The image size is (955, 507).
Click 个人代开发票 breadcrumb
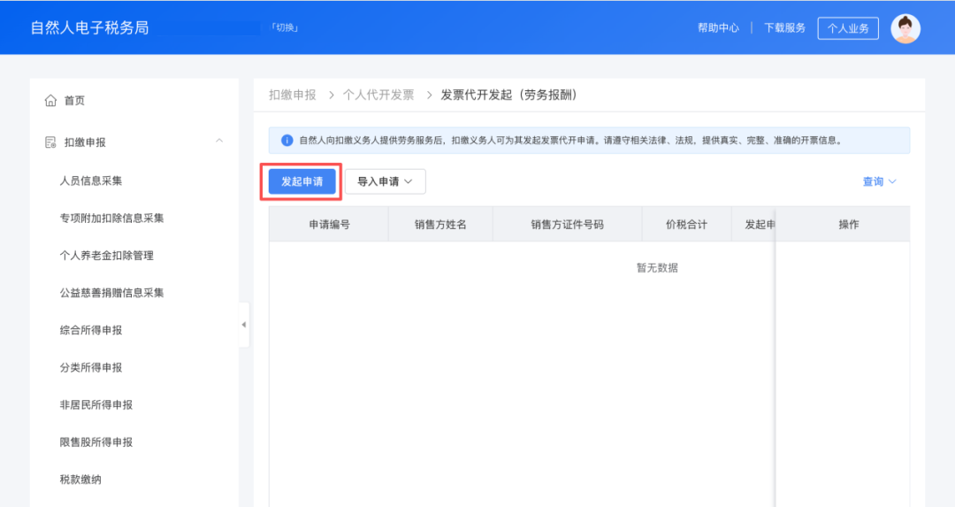378,95
